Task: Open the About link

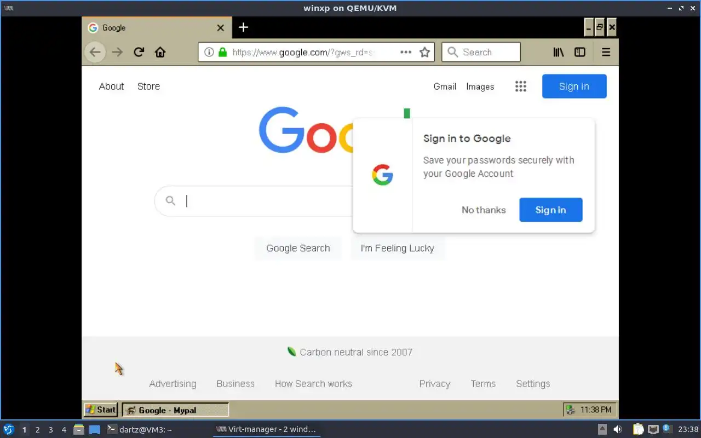Action: (111, 86)
